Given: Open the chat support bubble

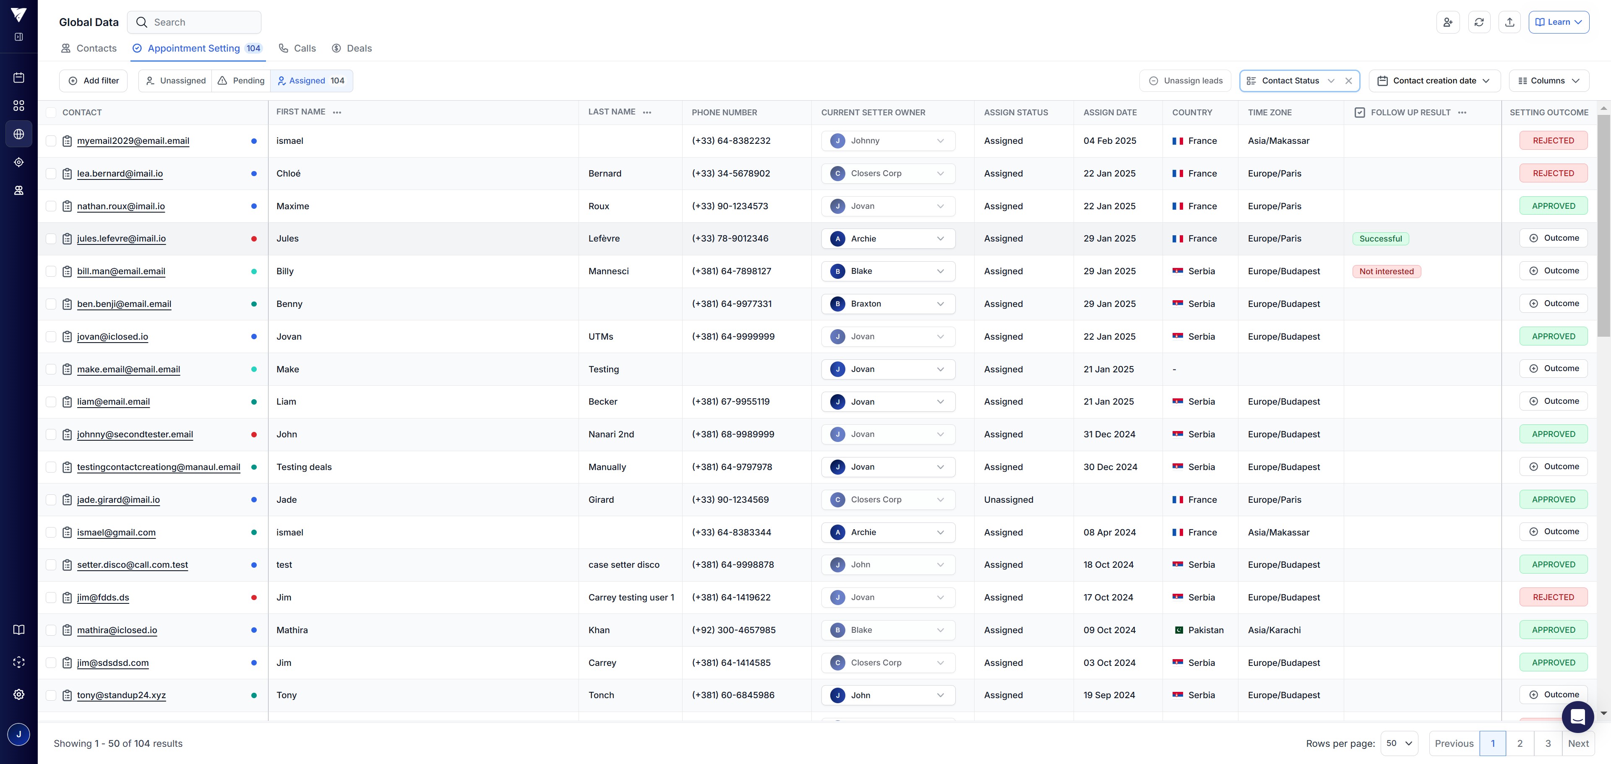Looking at the screenshot, I should click(1577, 717).
